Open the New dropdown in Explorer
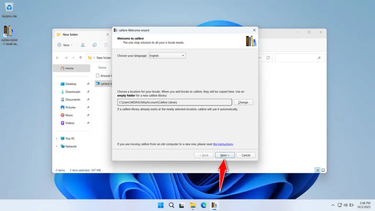 pos(65,45)
